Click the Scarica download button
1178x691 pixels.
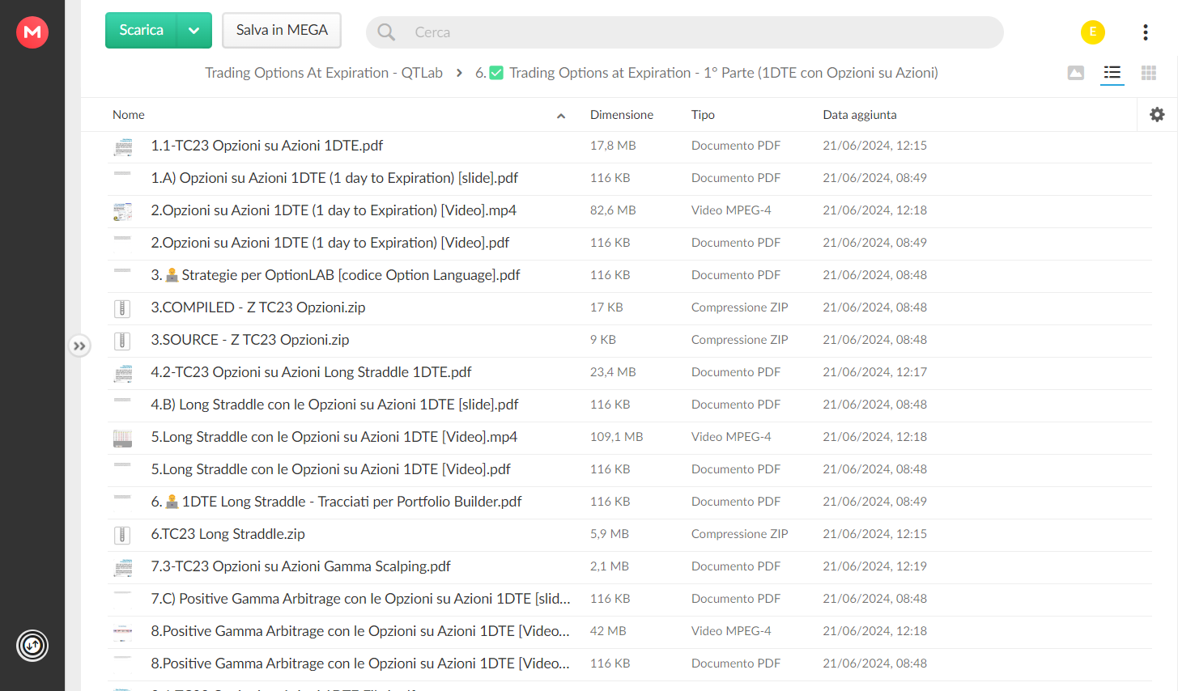click(142, 31)
